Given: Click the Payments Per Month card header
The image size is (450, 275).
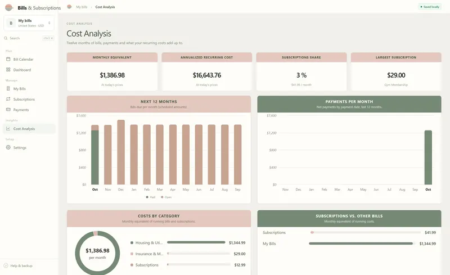Looking at the screenshot, I should [349, 104].
